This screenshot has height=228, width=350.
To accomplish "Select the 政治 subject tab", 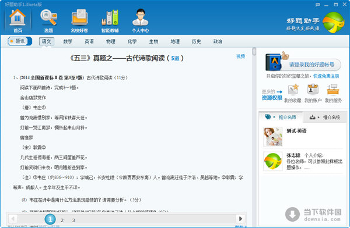I will 218,41.
